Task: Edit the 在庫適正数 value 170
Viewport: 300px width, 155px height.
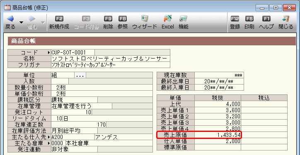Action: click(x=79, y=124)
